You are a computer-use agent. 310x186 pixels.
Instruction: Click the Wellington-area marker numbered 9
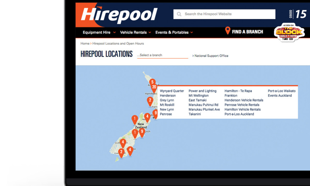(156, 114)
